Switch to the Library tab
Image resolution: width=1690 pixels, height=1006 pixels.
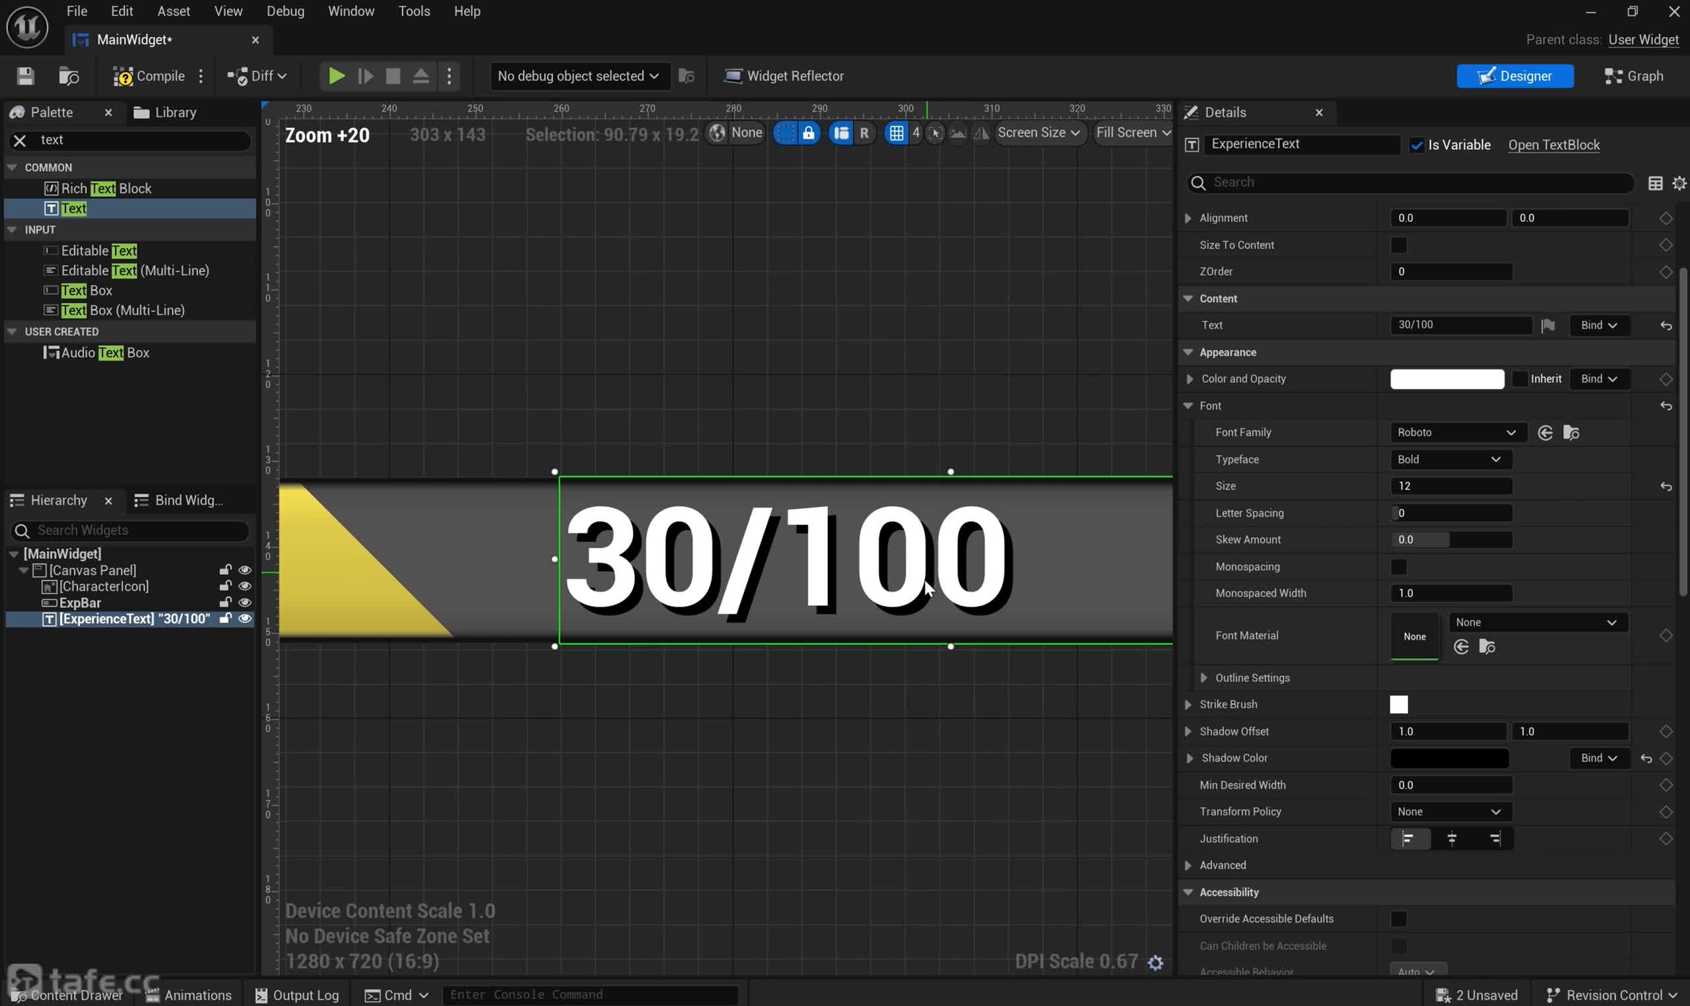tap(165, 112)
